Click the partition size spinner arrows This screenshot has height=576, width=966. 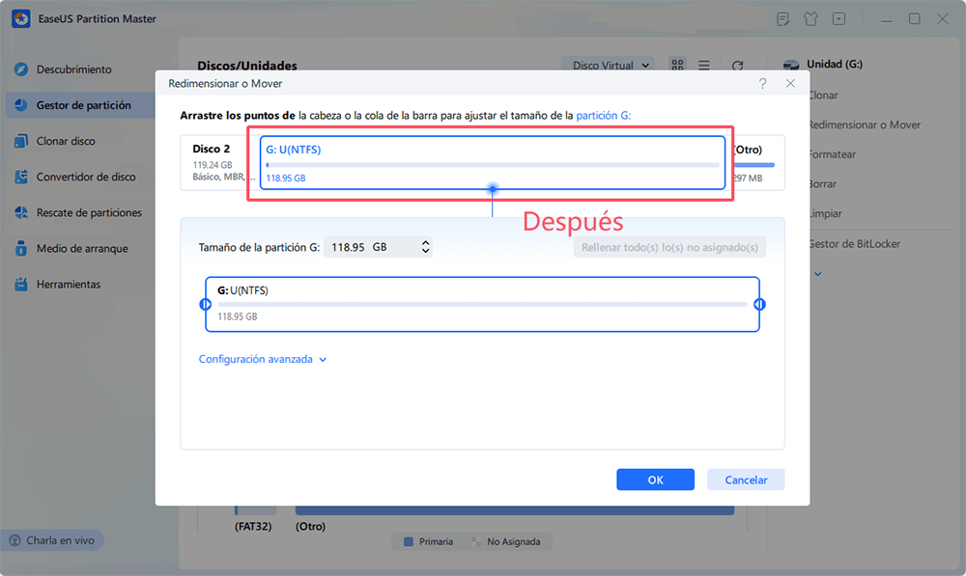tap(425, 247)
